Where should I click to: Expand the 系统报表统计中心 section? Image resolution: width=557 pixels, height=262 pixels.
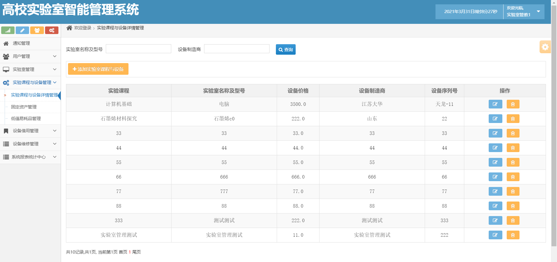(30, 157)
